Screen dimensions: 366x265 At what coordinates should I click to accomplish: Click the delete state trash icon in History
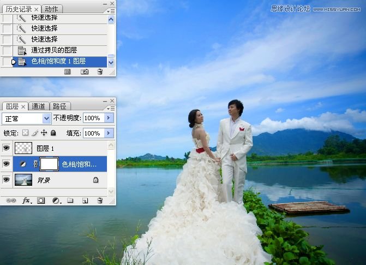(100, 72)
